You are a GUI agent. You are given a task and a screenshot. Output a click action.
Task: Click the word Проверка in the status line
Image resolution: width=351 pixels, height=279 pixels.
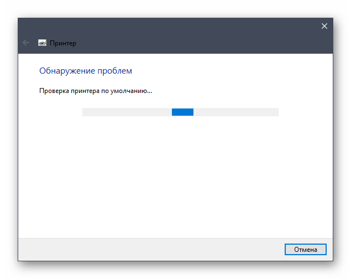point(54,91)
